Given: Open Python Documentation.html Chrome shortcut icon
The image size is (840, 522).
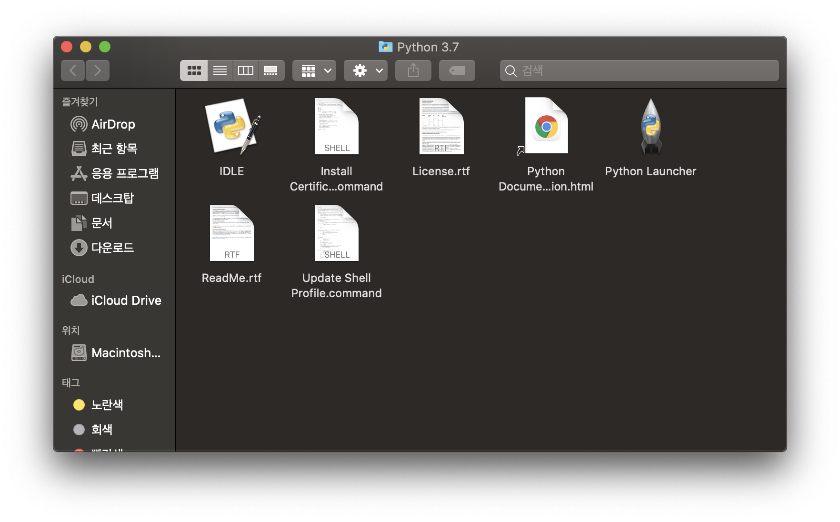Looking at the screenshot, I should click(546, 126).
